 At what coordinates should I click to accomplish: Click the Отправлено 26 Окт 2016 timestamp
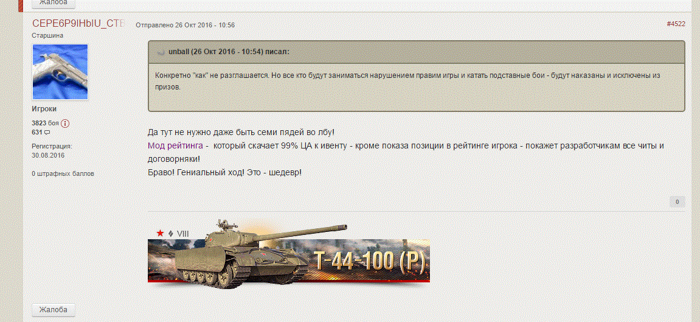[185, 25]
